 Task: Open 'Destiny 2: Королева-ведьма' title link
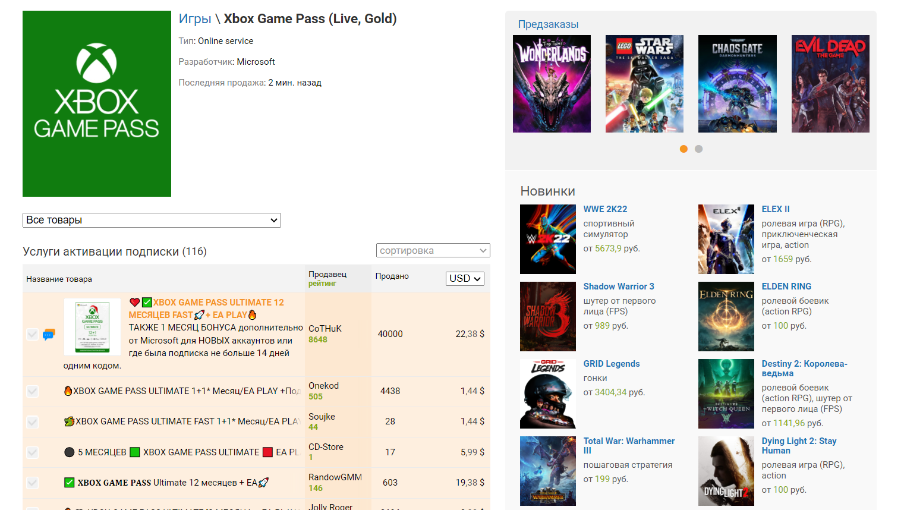pos(804,368)
